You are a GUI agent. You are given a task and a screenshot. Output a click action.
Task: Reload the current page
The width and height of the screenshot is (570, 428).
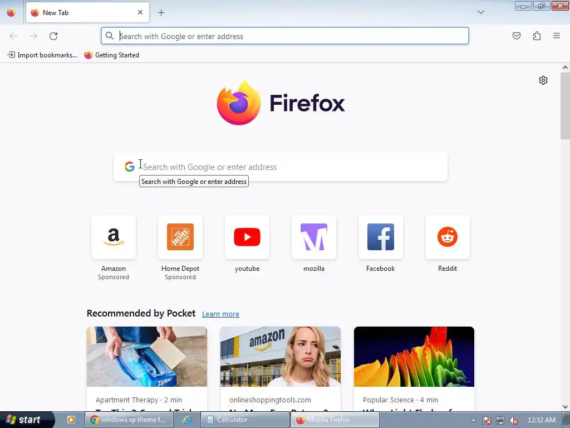(x=53, y=36)
